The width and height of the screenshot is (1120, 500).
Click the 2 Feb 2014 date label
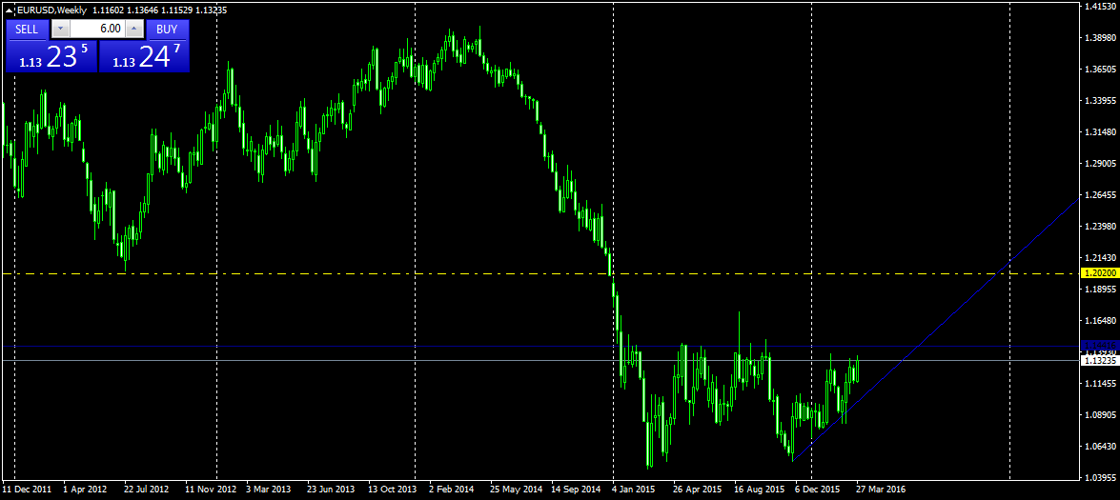tap(452, 490)
